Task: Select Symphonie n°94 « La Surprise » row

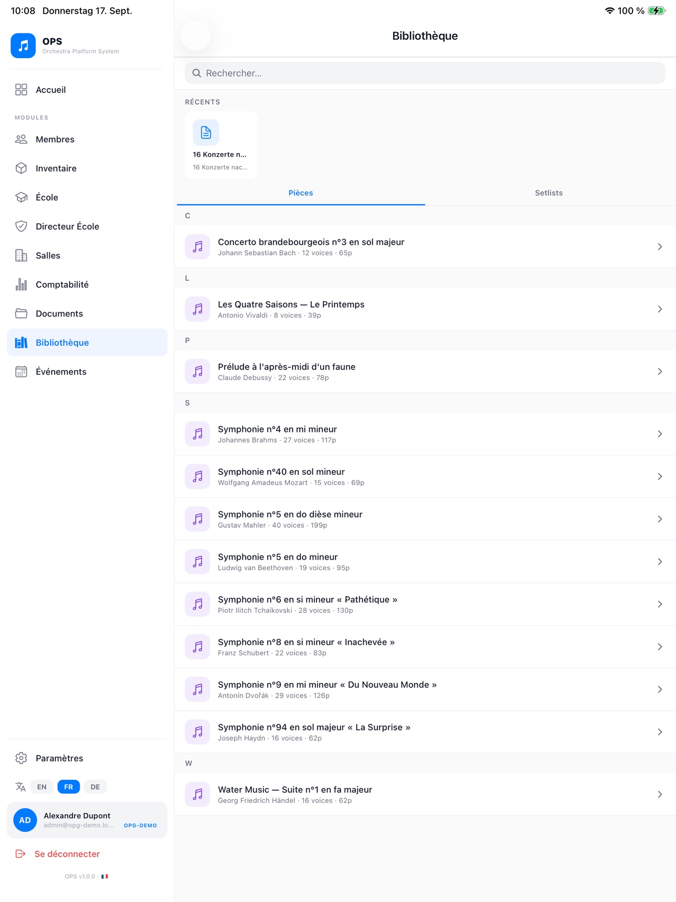Action: pos(425,732)
